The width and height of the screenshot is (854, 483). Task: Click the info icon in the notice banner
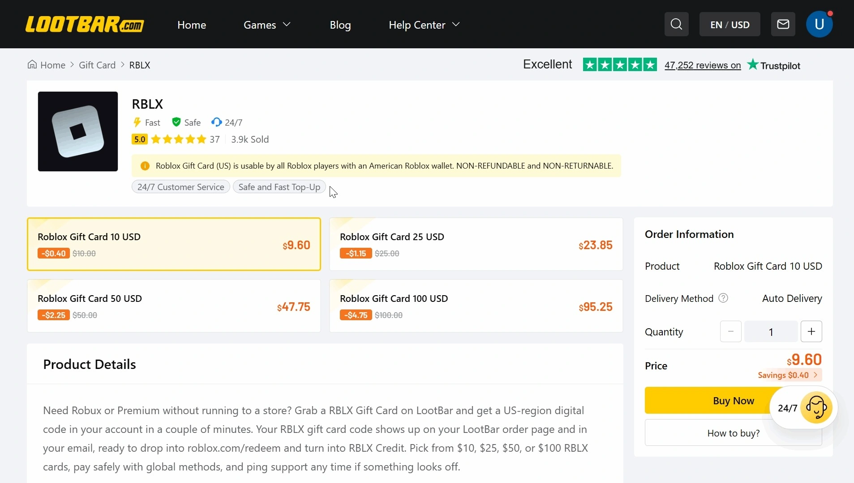tap(145, 166)
